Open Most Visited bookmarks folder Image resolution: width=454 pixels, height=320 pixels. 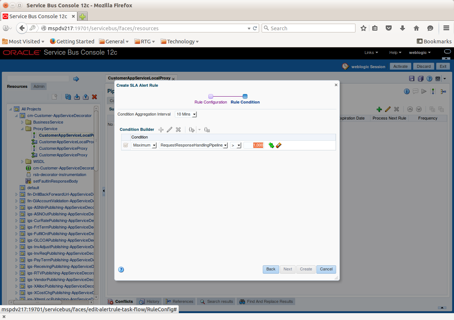pyautogui.click(x=23, y=42)
